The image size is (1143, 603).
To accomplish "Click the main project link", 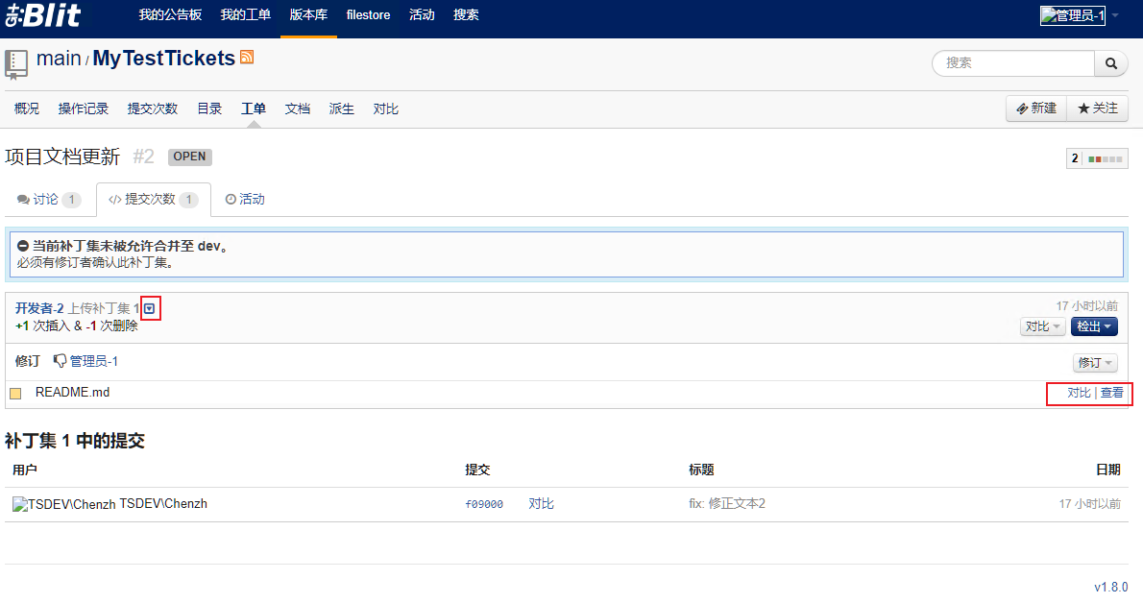I will pos(59,59).
